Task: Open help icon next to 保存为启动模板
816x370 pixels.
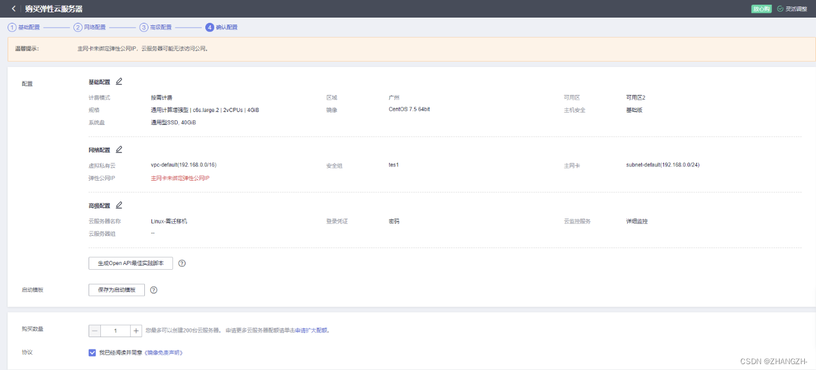Action: (154, 290)
